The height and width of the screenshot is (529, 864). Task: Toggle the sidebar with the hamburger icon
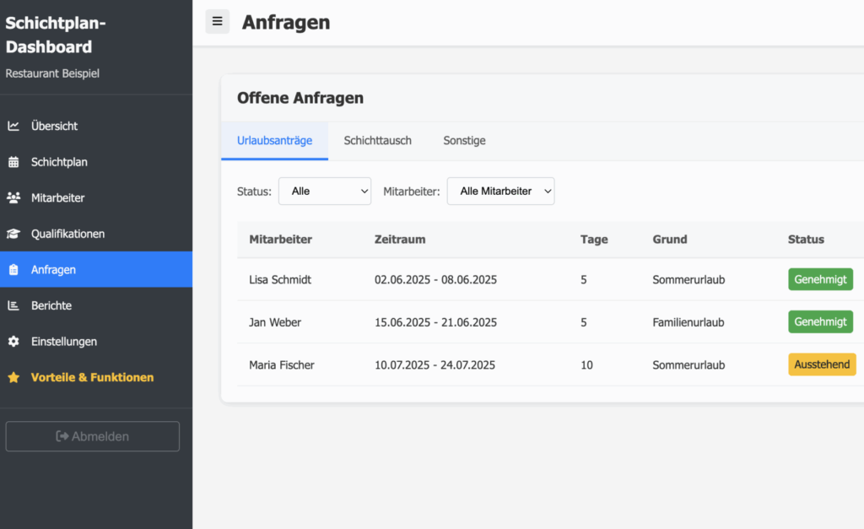pyautogui.click(x=217, y=21)
